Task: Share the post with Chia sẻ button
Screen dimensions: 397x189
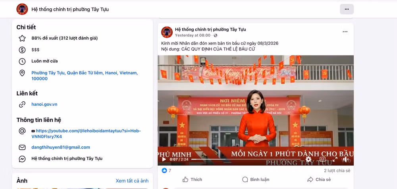Action: click(x=319, y=179)
